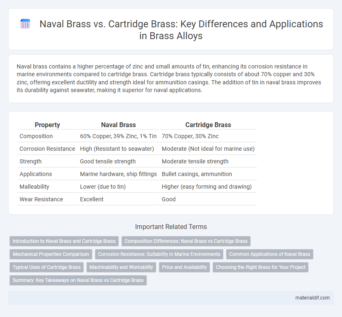Click 'Higher (easy forming and drawing)' cell

[208, 187]
